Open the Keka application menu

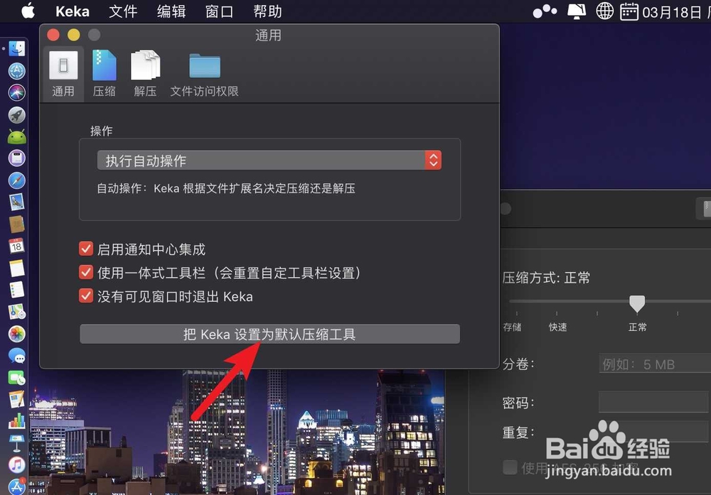pyautogui.click(x=72, y=11)
